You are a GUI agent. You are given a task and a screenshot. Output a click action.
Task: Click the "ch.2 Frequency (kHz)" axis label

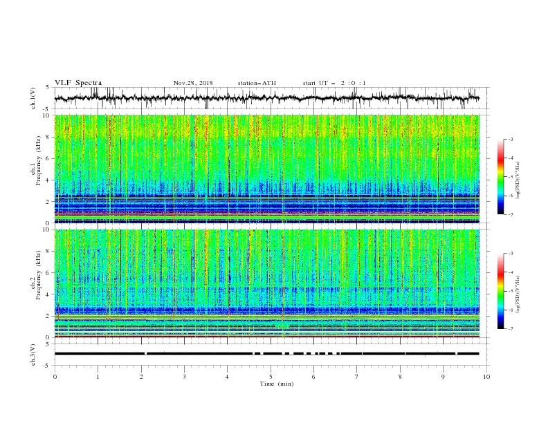pyautogui.click(x=36, y=275)
